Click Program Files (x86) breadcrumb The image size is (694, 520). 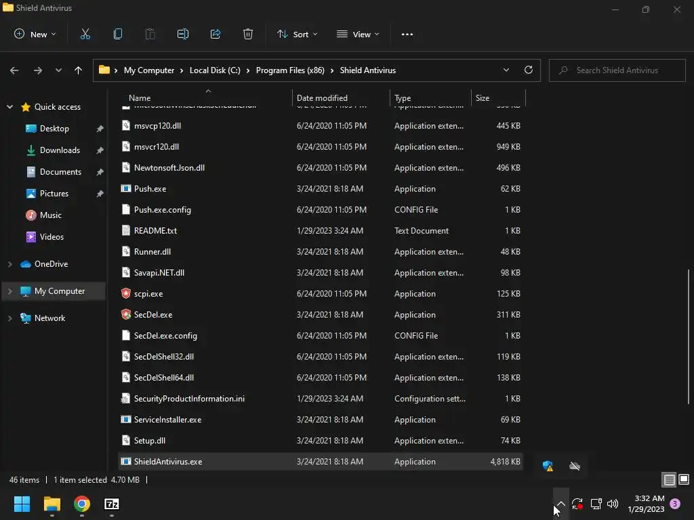click(290, 70)
